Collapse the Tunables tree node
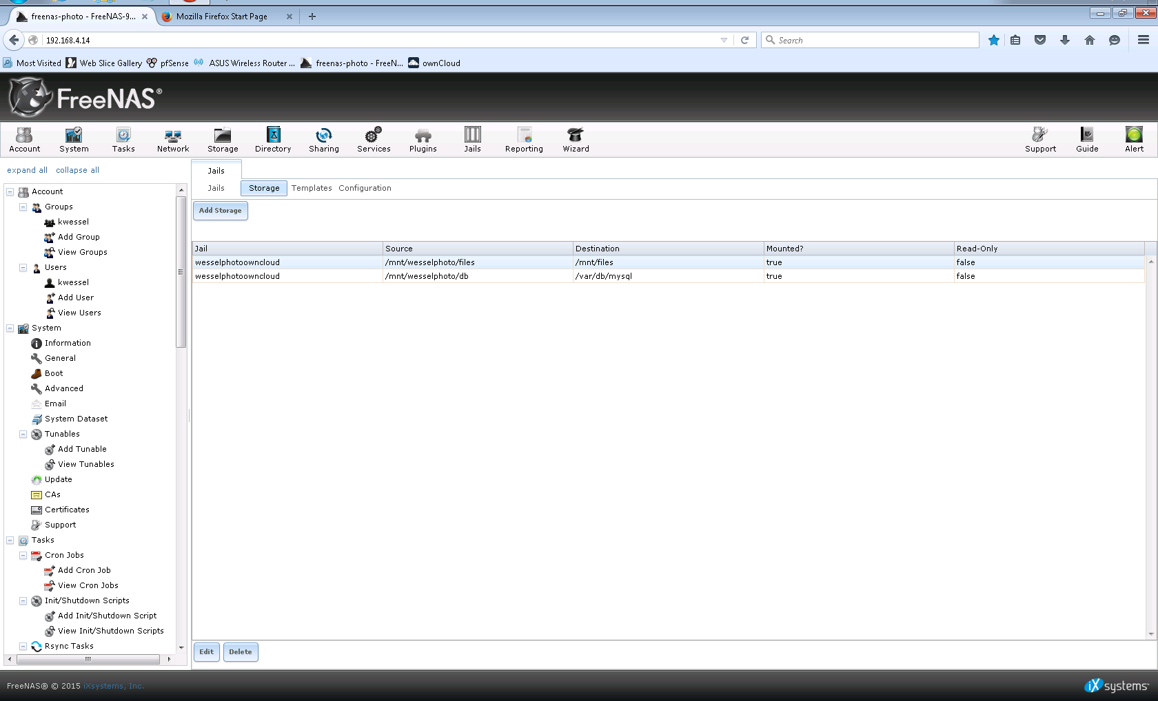Viewport: 1158px width, 701px height. (23, 435)
